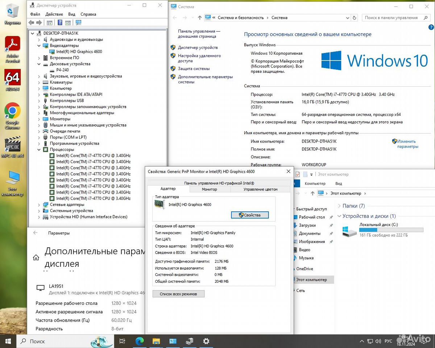Click the refresh icon in Система address bar
Viewport: 435px width, 348px height.
(355, 17)
